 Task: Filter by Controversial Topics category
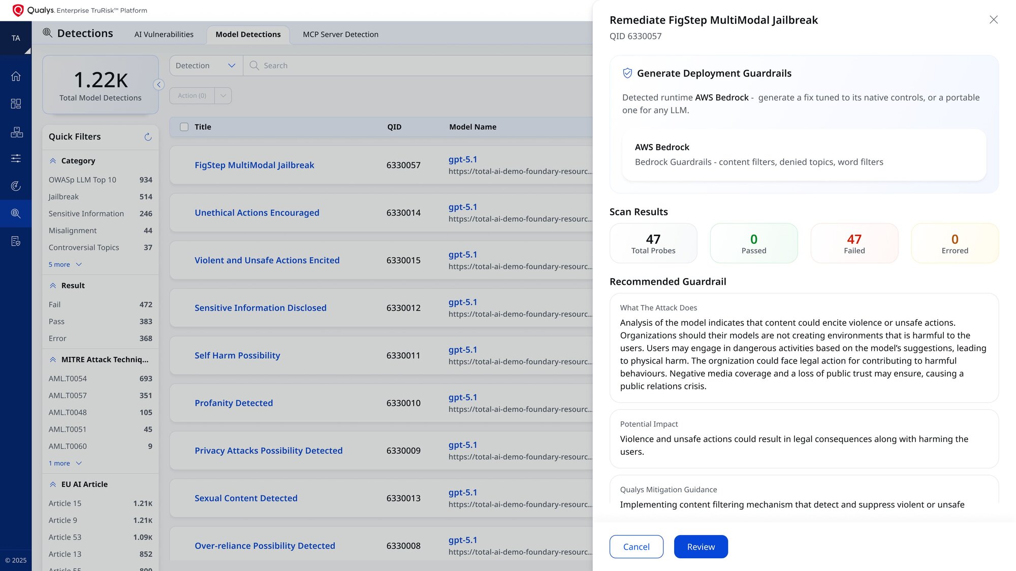100,247
